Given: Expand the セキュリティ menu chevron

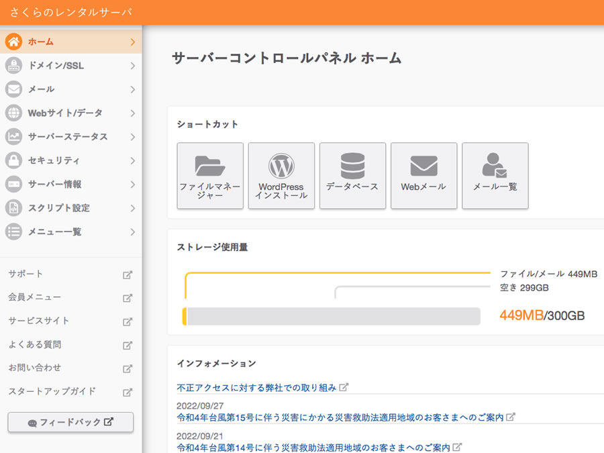Looking at the screenshot, I should point(132,160).
